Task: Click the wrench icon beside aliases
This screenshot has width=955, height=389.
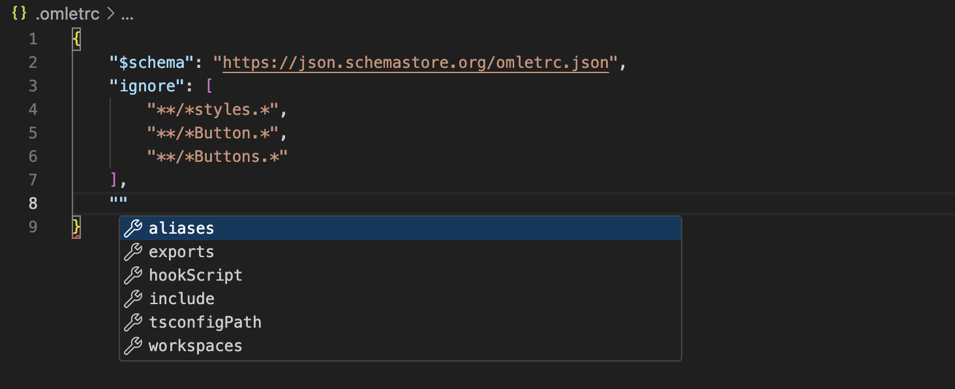Action: click(x=133, y=228)
